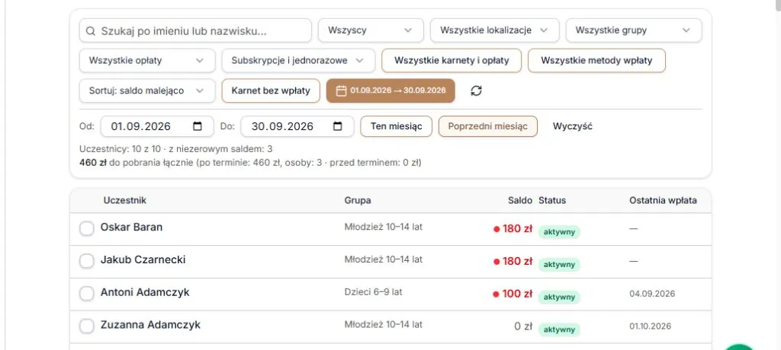Expand the Wszystkie opłaty dropdown

147,61
